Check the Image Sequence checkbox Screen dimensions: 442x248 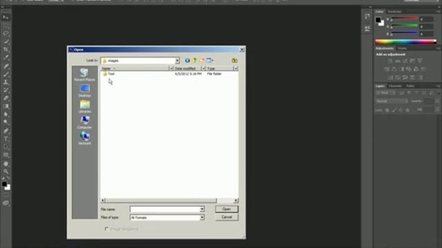click(106, 229)
